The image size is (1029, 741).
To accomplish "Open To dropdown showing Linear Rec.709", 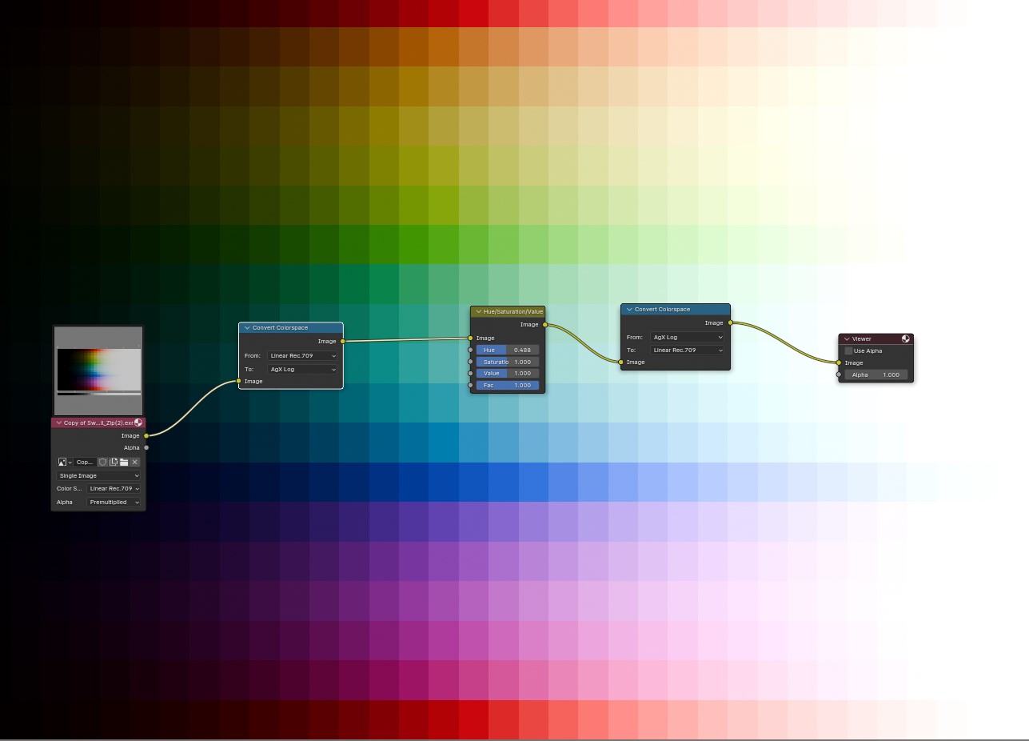I will [688, 350].
